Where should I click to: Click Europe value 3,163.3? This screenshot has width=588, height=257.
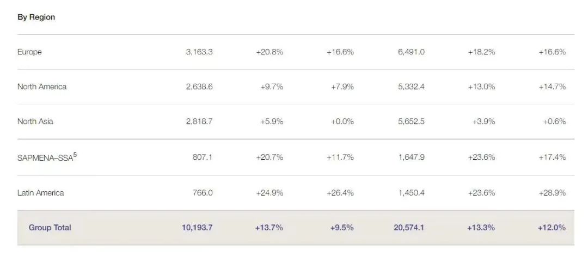pos(199,52)
